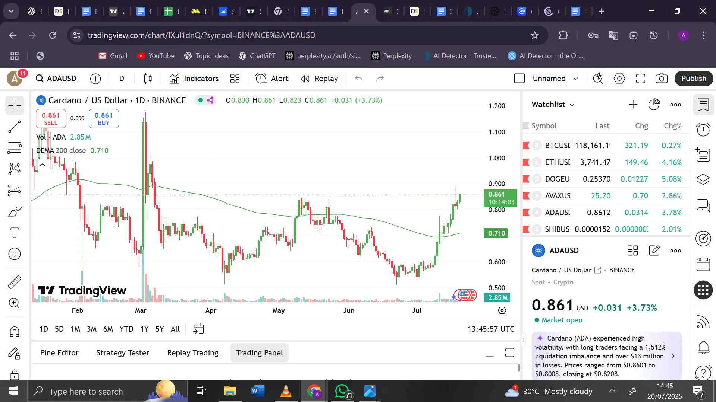The height and width of the screenshot is (402, 716).
Task: Select the text annotation tool
Action: 15,233
